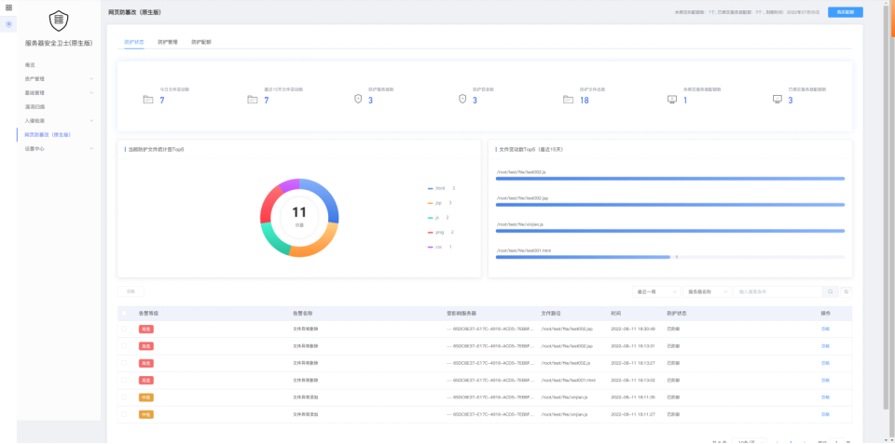Check the row dated 2022-08-11 18:13:31
Image resolution: width=895 pixels, height=444 pixels.
124,346
